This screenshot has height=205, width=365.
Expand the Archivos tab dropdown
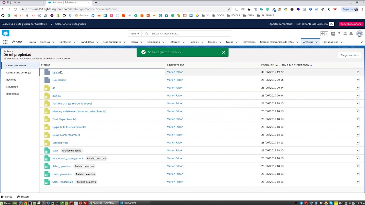317,42
